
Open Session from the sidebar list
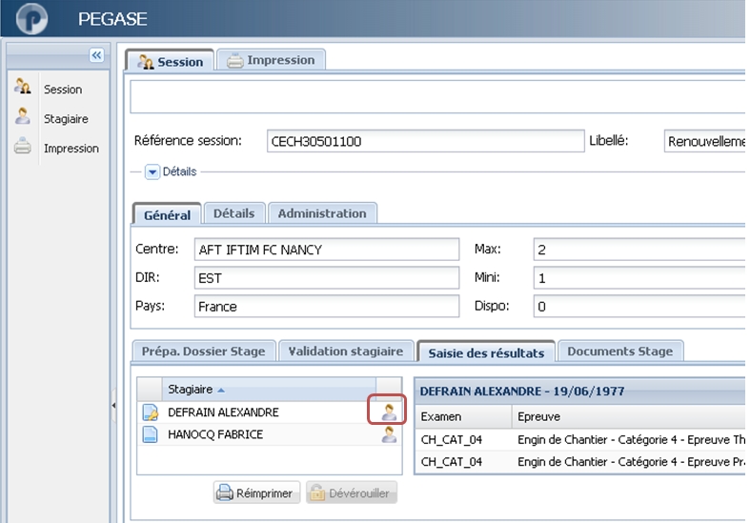click(63, 90)
